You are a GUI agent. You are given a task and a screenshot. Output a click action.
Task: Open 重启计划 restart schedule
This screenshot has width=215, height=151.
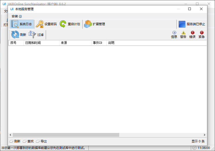(x=70, y=24)
